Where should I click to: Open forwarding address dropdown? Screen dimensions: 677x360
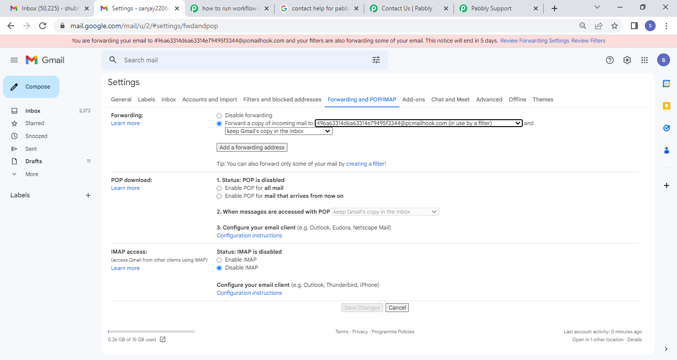pos(419,123)
